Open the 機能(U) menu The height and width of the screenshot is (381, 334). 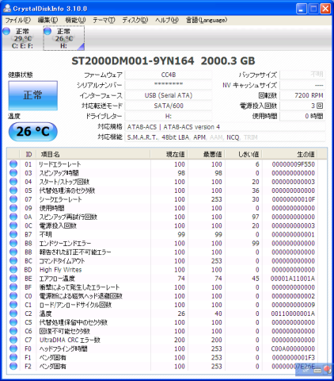click(75, 20)
